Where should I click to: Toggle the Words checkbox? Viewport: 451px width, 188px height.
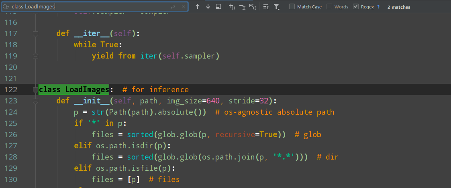(x=329, y=6)
